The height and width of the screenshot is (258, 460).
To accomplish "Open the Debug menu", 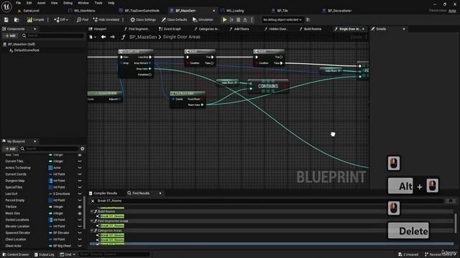I will [x=68, y=3].
